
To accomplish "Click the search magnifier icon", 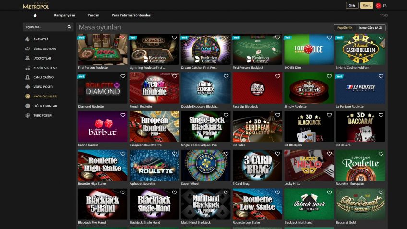I will [69, 27].
